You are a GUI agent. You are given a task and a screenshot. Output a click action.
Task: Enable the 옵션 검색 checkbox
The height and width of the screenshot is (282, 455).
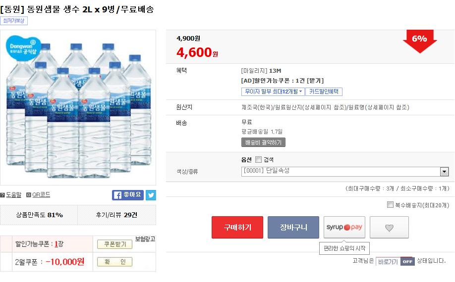(x=258, y=160)
